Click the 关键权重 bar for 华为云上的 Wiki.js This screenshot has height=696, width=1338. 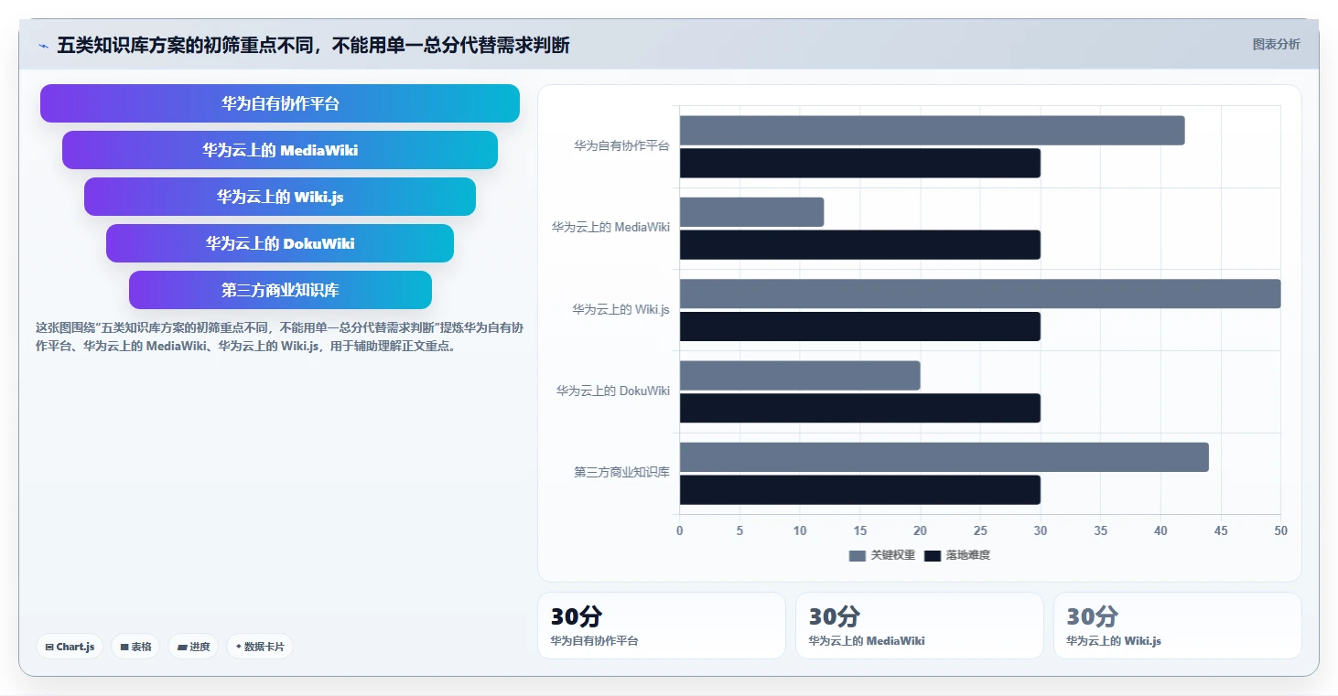point(980,294)
